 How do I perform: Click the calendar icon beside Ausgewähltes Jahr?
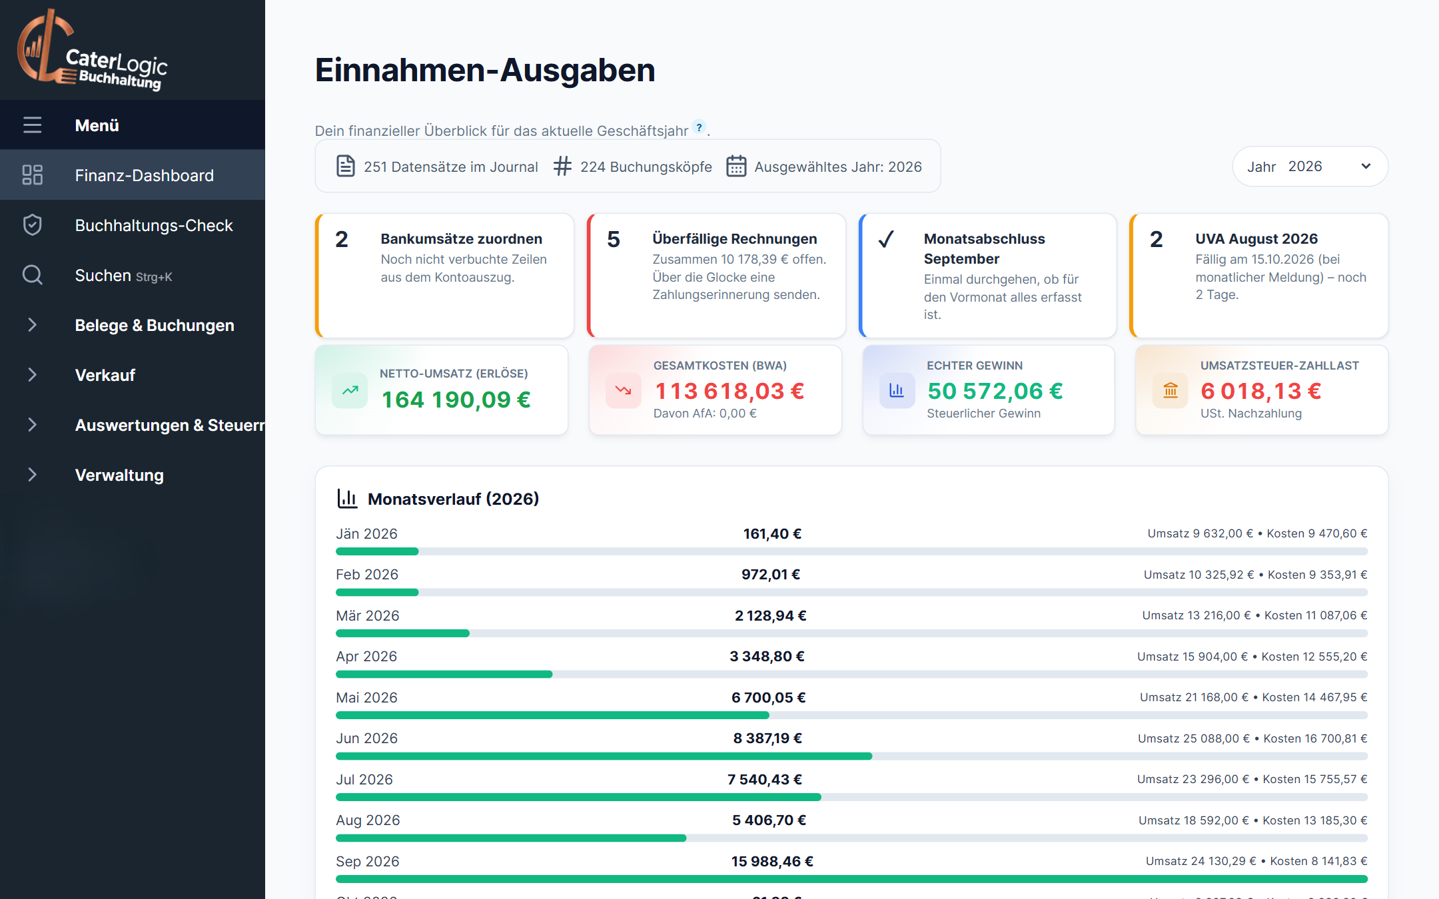click(x=735, y=166)
